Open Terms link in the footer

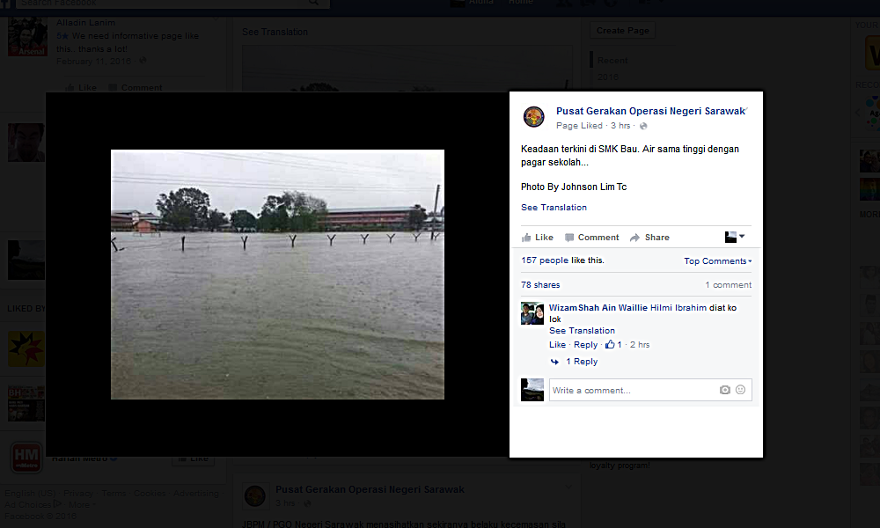pos(114,493)
